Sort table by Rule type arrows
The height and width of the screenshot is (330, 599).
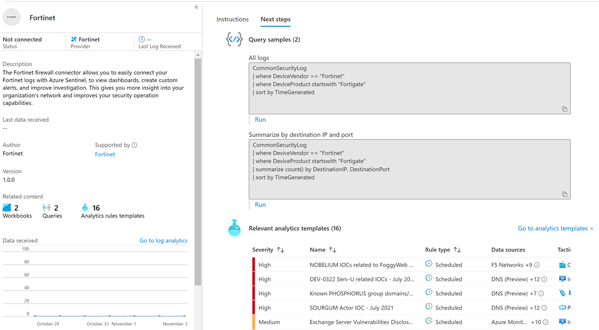coord(457,250)
